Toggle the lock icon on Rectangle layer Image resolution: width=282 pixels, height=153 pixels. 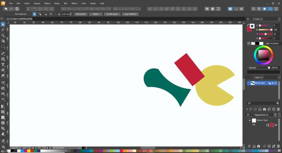coord(269,83)
